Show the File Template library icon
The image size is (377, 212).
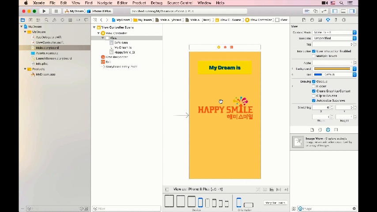[x=312, y=130]
